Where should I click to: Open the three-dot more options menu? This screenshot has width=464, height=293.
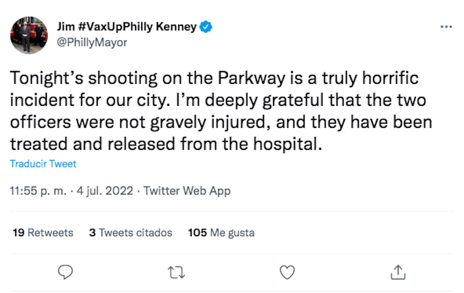point(446,27)
